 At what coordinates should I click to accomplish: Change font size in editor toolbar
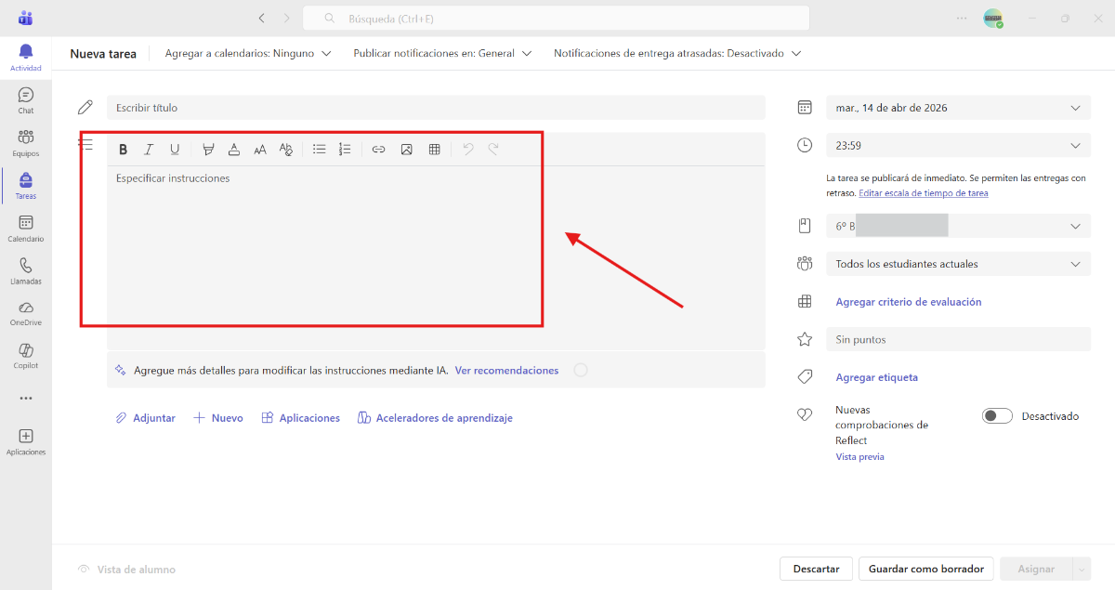260,150
